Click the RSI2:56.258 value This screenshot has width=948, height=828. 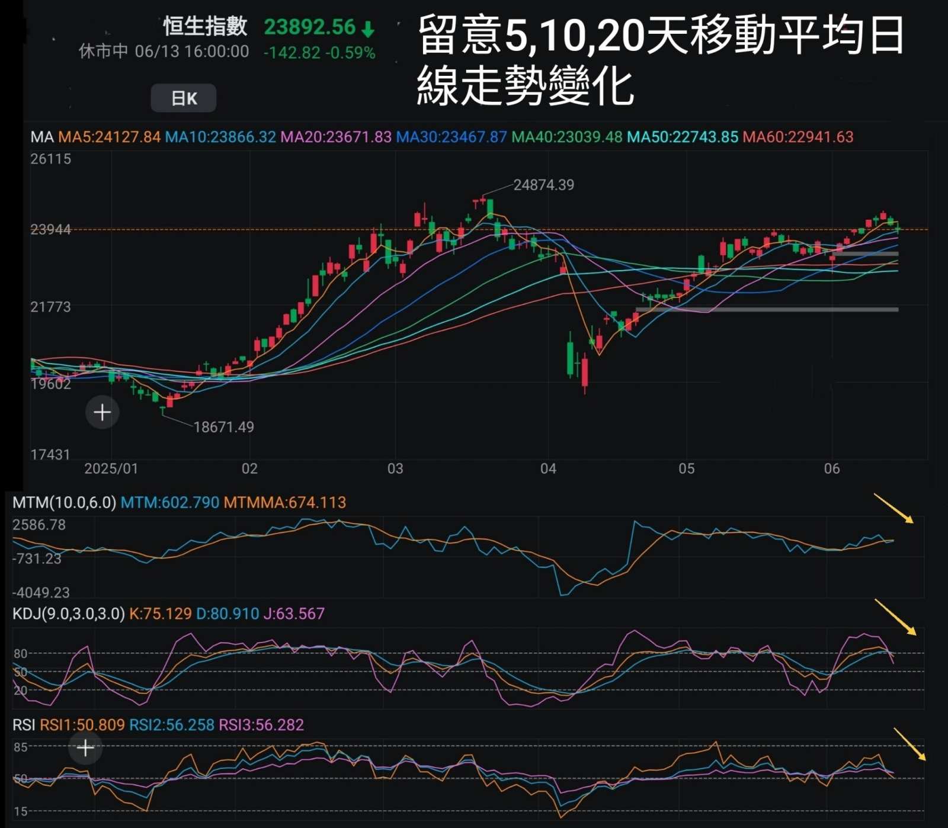(x=172, y=725)
